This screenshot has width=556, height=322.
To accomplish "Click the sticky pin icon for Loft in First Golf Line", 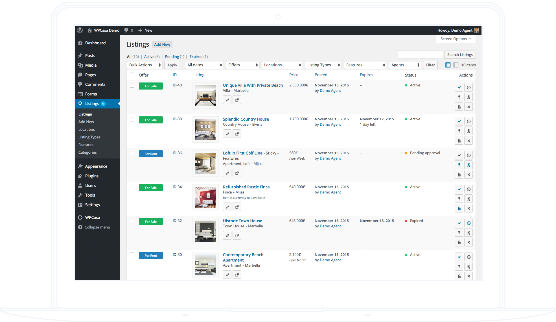I will 459,165.
